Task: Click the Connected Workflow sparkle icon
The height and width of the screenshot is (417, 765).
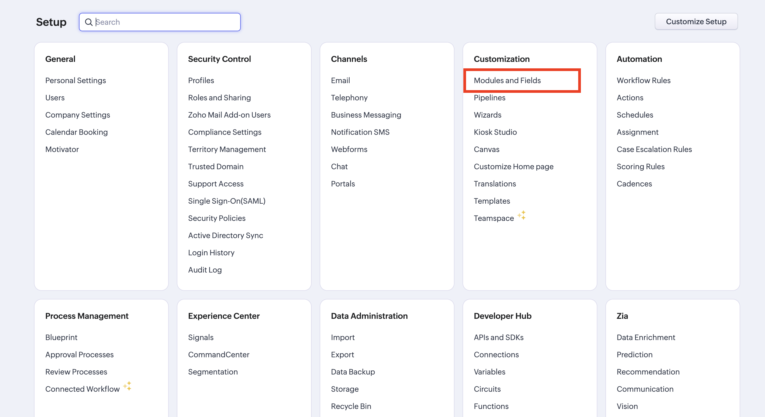Action: (x=127, y=386)
